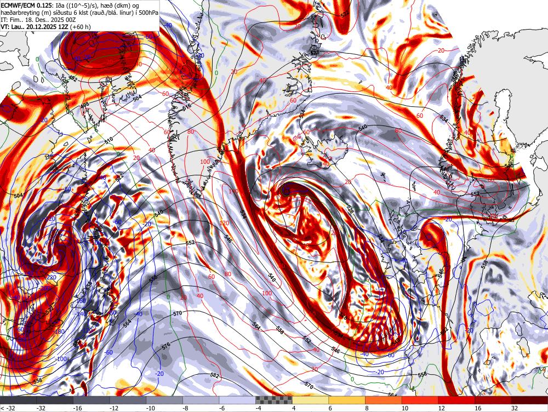
Task: Click the orange-red legend swatch labeled 10
Action: click(x=420, y=400)
